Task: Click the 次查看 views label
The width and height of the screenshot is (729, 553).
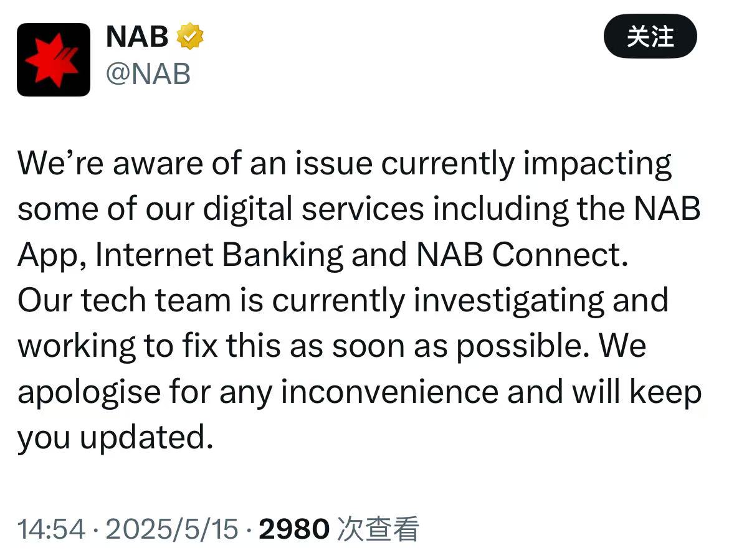Action: [x=378, y=529]
